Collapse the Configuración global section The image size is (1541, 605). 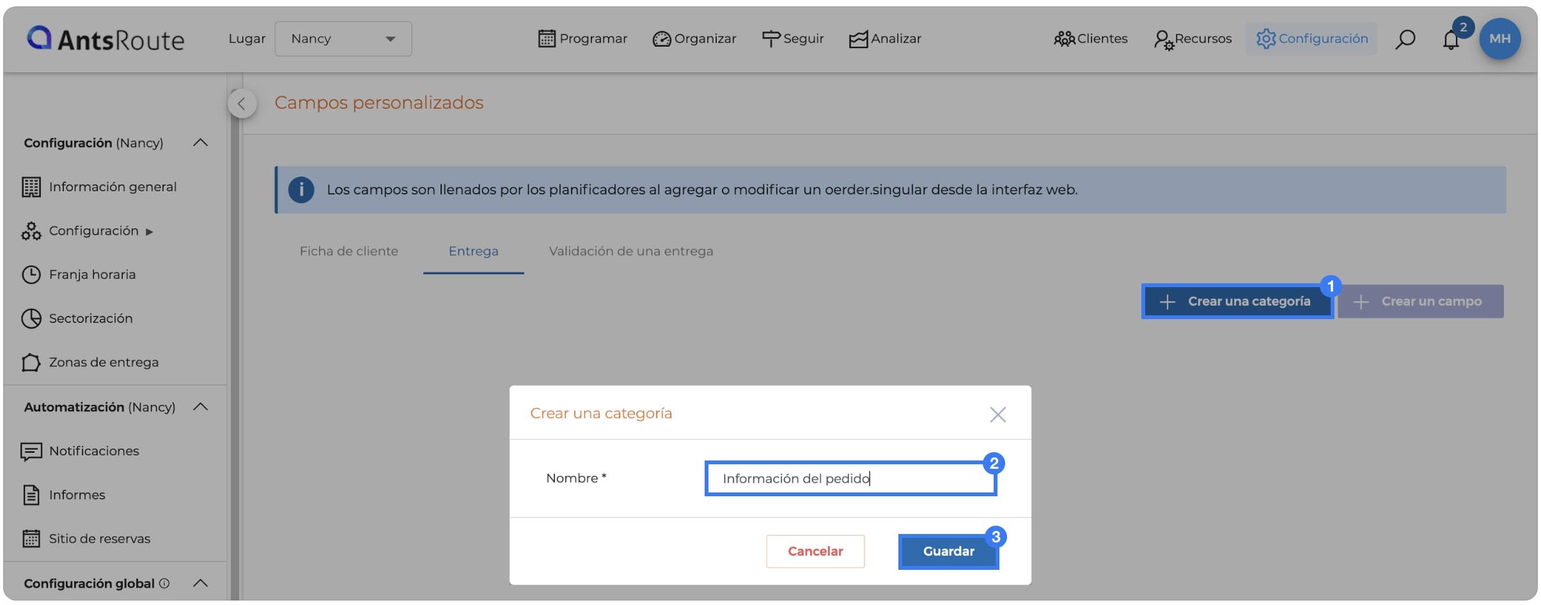coord(201,583)
